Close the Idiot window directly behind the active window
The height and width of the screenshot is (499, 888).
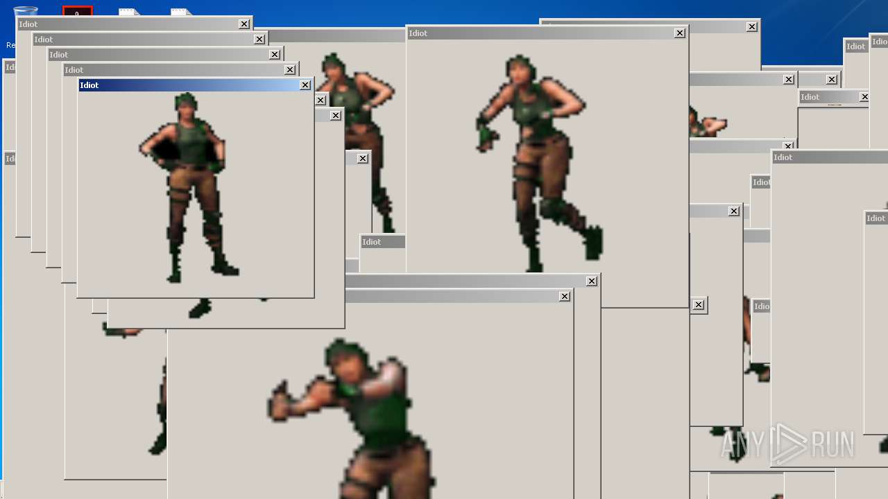click(x=290, y=70)
